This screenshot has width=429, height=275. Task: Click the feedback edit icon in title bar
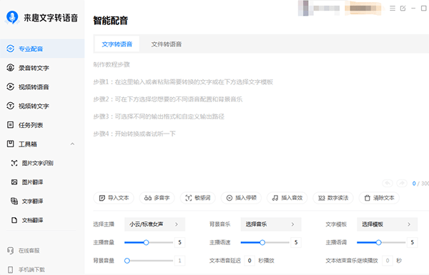403,8
